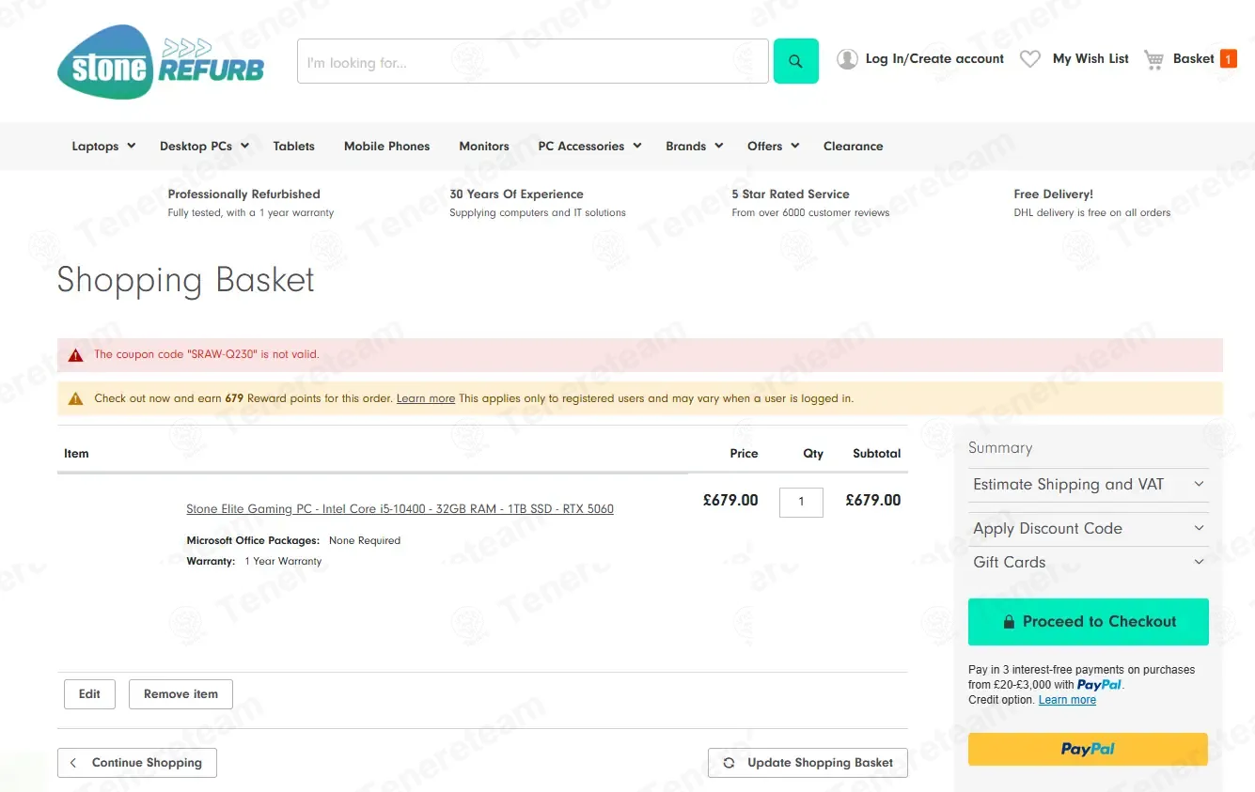Click the £679.00 subtotal value
This screenshot has width=1255, height=792.
pos(873,501)
